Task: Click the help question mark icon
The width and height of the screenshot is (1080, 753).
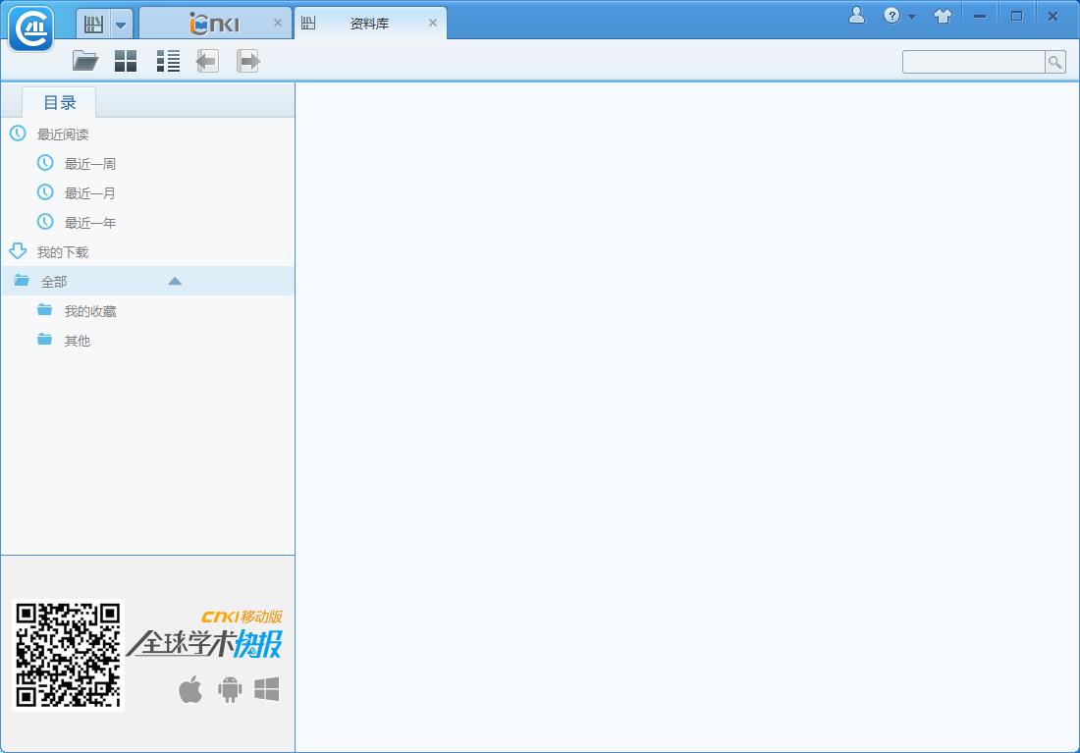Action: [x=891, y=16]
